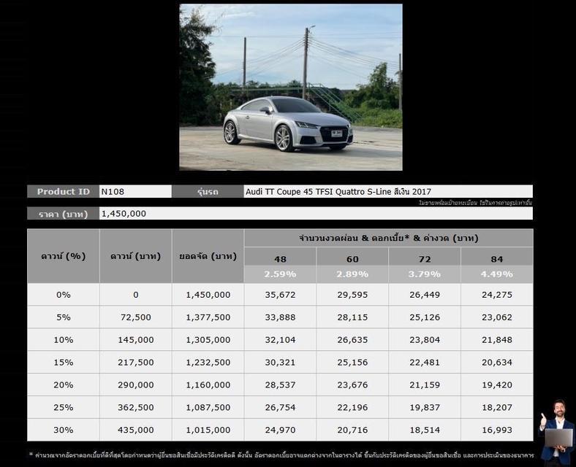This screenshot has height=467, width=576.
Task: Click the Product ID label
Action: 64,192
